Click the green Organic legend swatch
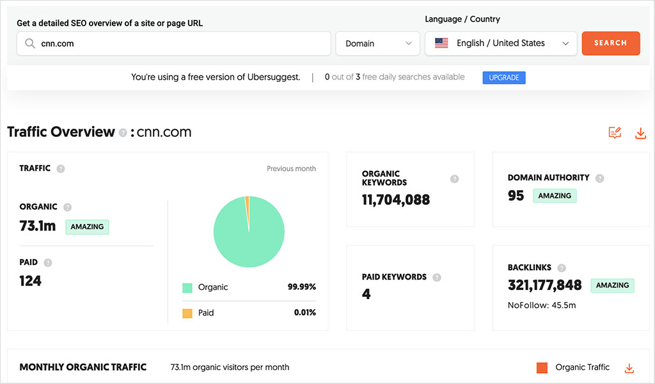The height and width of the screenshot is (384, 655). click(x=188, y=287)
